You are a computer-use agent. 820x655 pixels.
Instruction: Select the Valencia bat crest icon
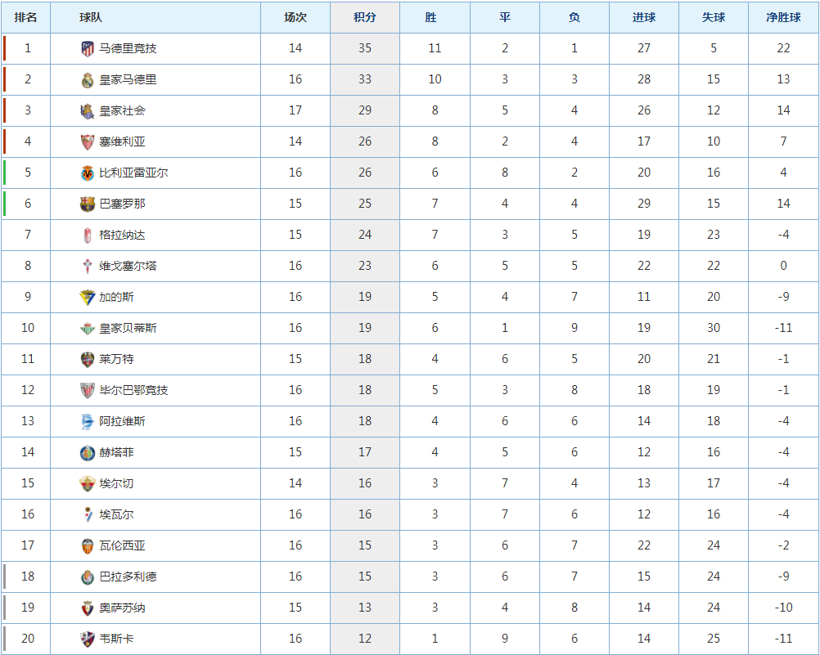click(x=88, y=545)
